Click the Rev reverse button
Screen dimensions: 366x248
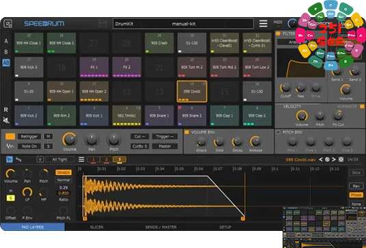pos(356,186)
